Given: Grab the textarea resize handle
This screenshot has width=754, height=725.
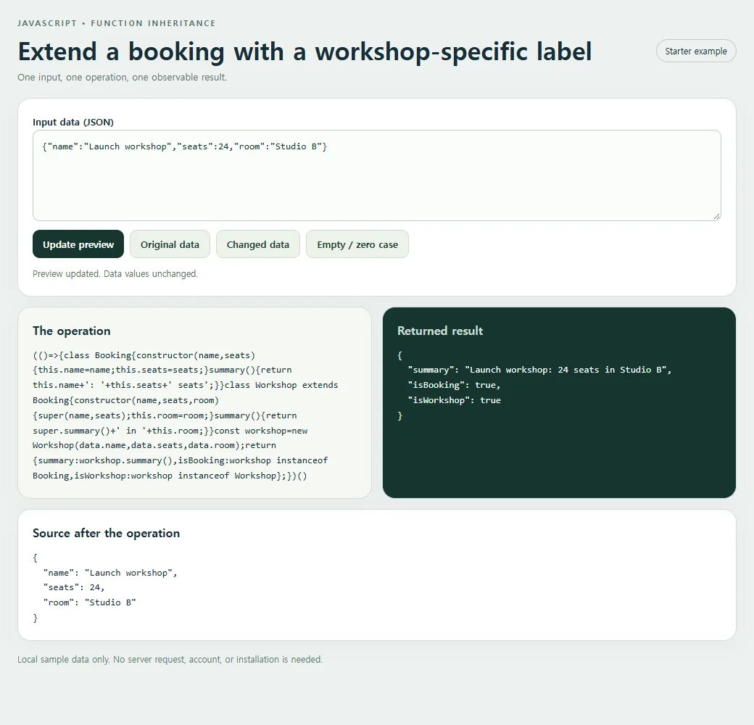Looking at the screenshot, I should coord(716,217).
